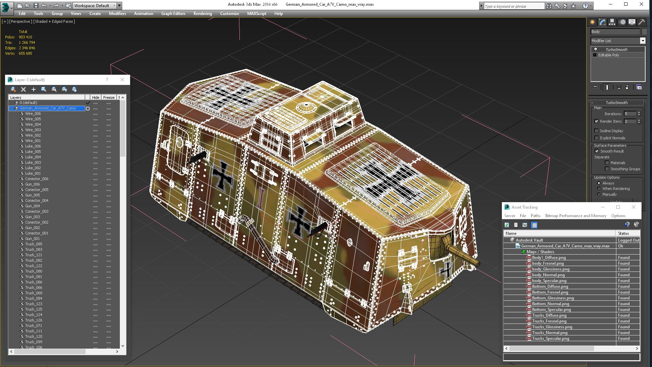652x367 pixels.
Task: Click the Pin Stack icon
Action: 595,87
